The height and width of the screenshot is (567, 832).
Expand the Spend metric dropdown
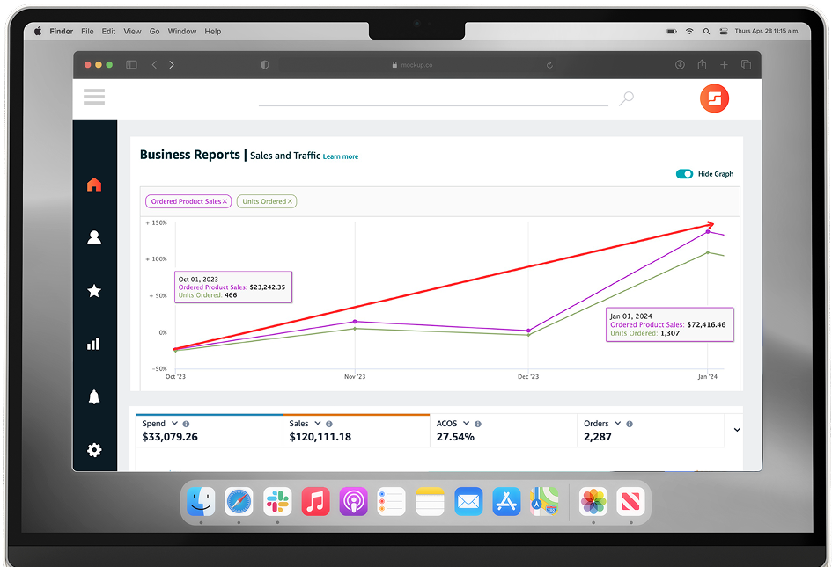tap(174, 424)
